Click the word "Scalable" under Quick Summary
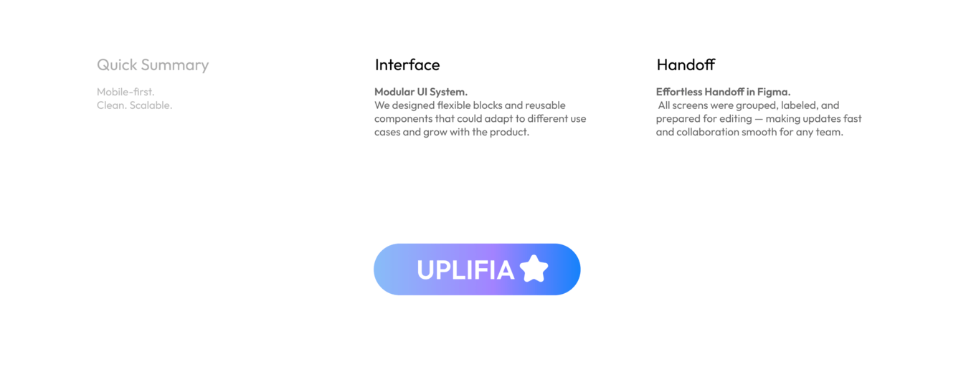Screen dimensions: 961x377 click(x=151, y=105)
